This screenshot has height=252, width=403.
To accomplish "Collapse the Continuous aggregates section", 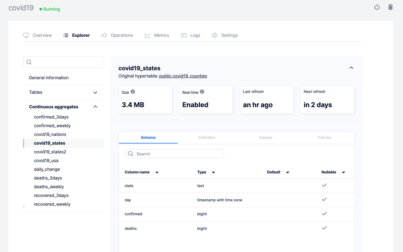I will [x=95, y=107].
